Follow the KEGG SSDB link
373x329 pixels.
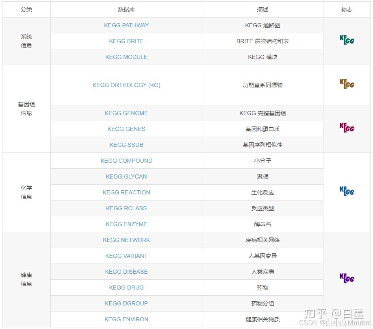coord(126,145)
